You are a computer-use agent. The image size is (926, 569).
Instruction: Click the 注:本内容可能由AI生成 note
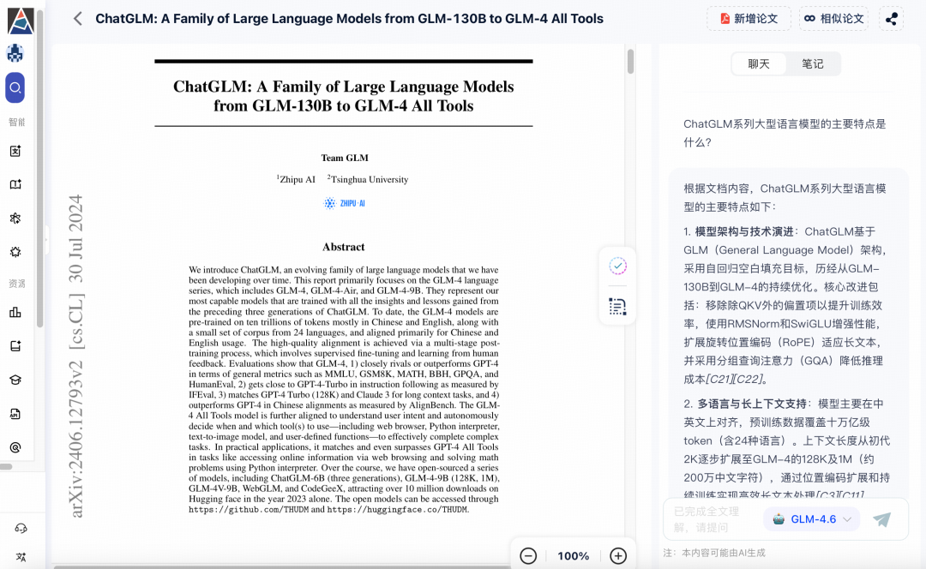pyautogui.click(x=714, y=553)
